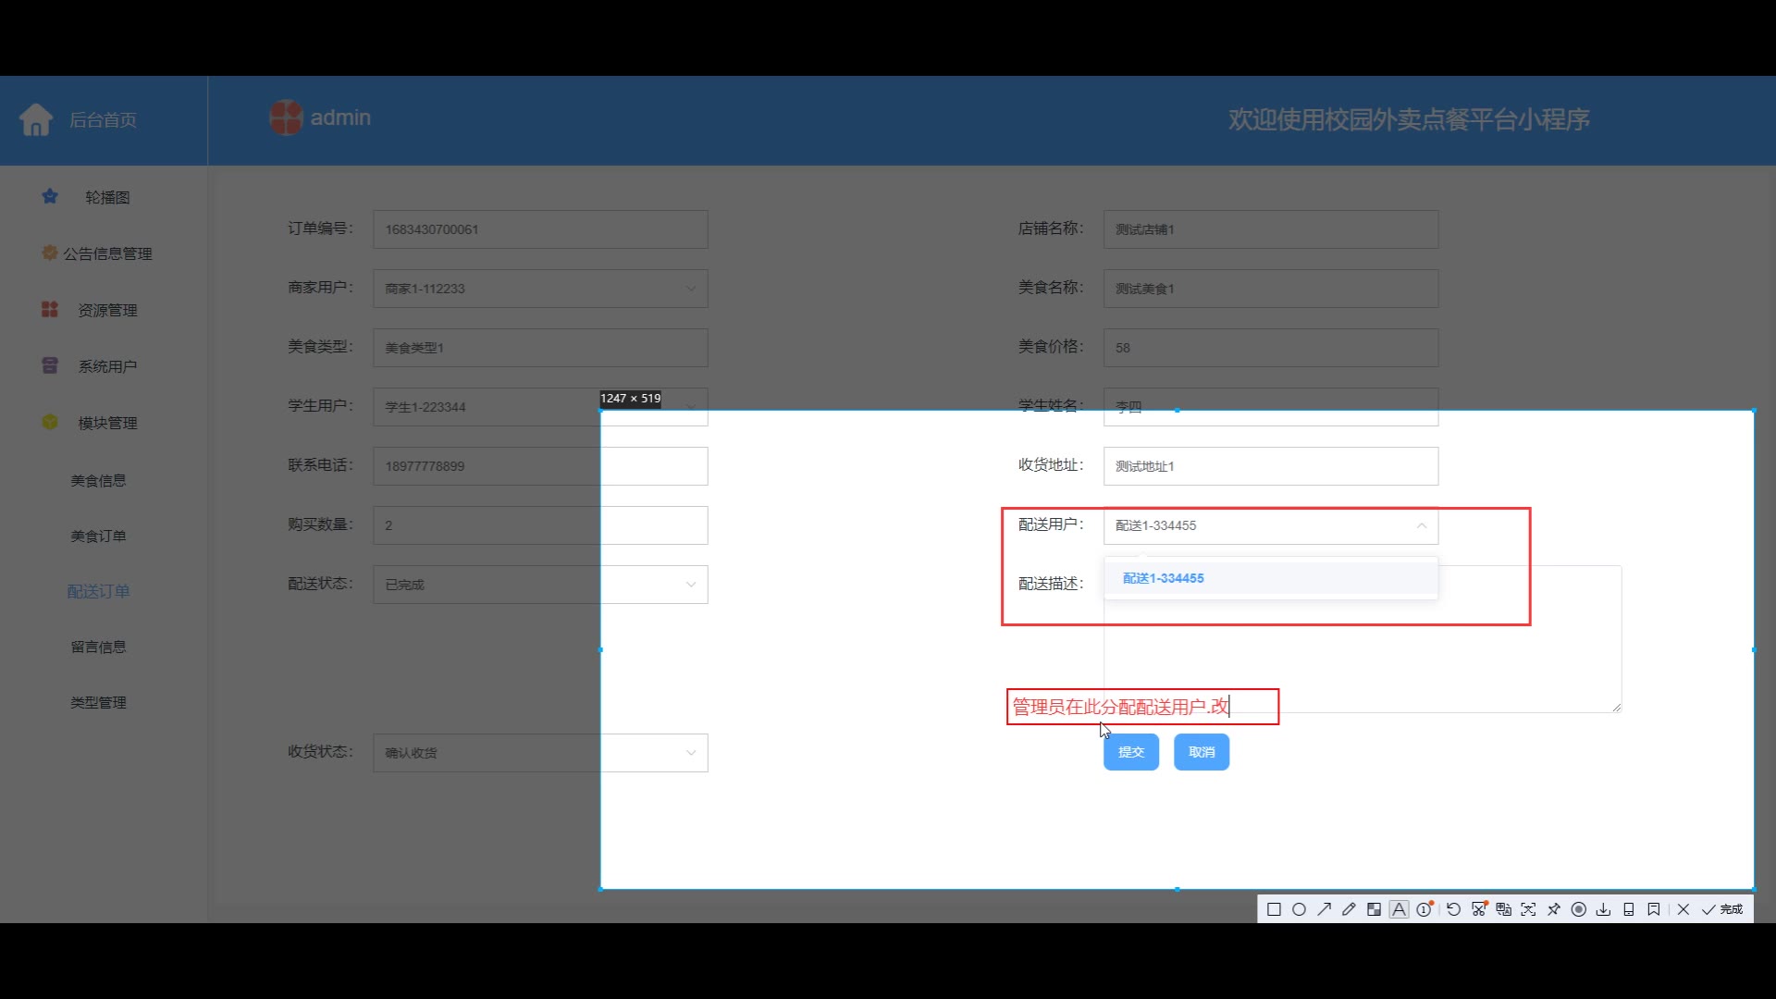The width and height of the screenshot is (1776, 999).
Task: Click the icon beside 模块管理
Action: point(50,422)
